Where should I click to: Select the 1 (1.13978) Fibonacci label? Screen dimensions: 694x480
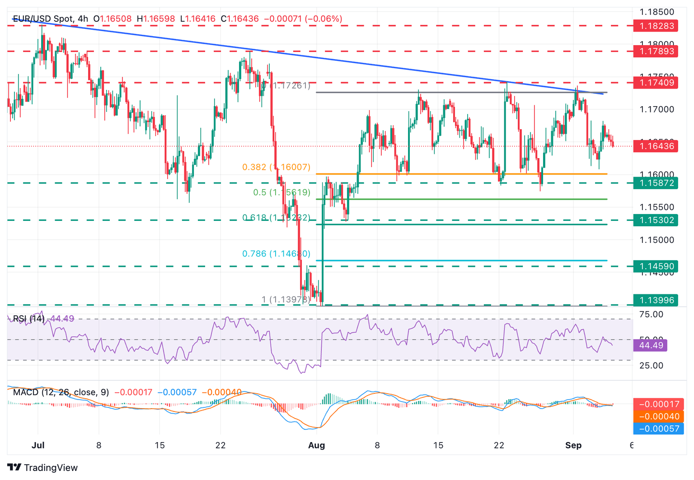click(x=286, y=299)
